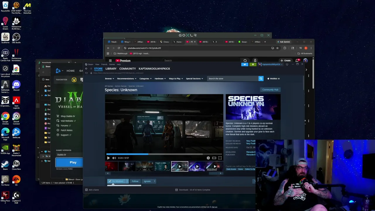Open trailer video settings gear
The width and height of the screenshot is (375, 211).
click(x=208, y=158)
